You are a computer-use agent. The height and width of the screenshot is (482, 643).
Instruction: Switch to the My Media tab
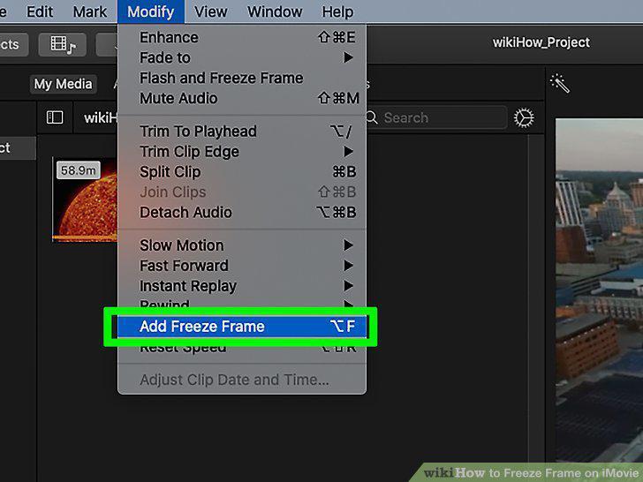click(64, 84)
